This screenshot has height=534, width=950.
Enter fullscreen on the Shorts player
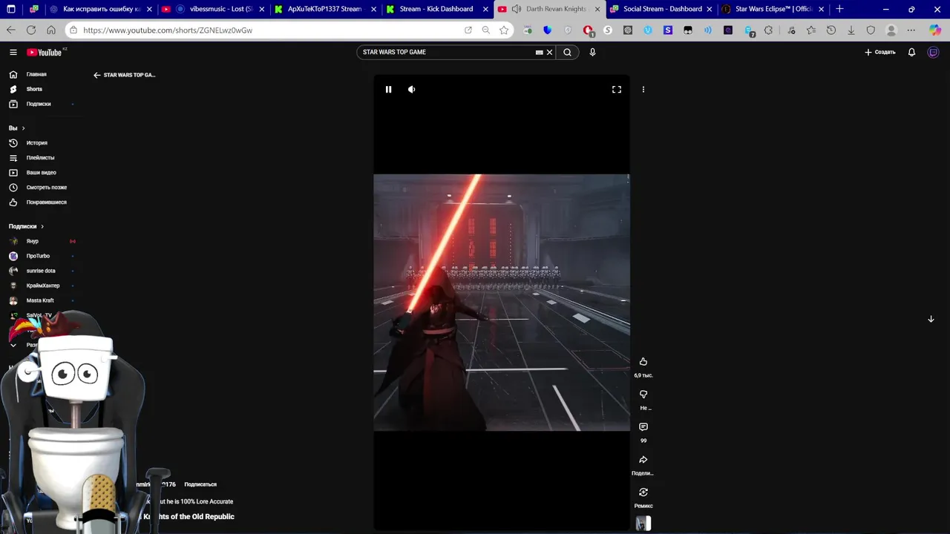[616, 89]
